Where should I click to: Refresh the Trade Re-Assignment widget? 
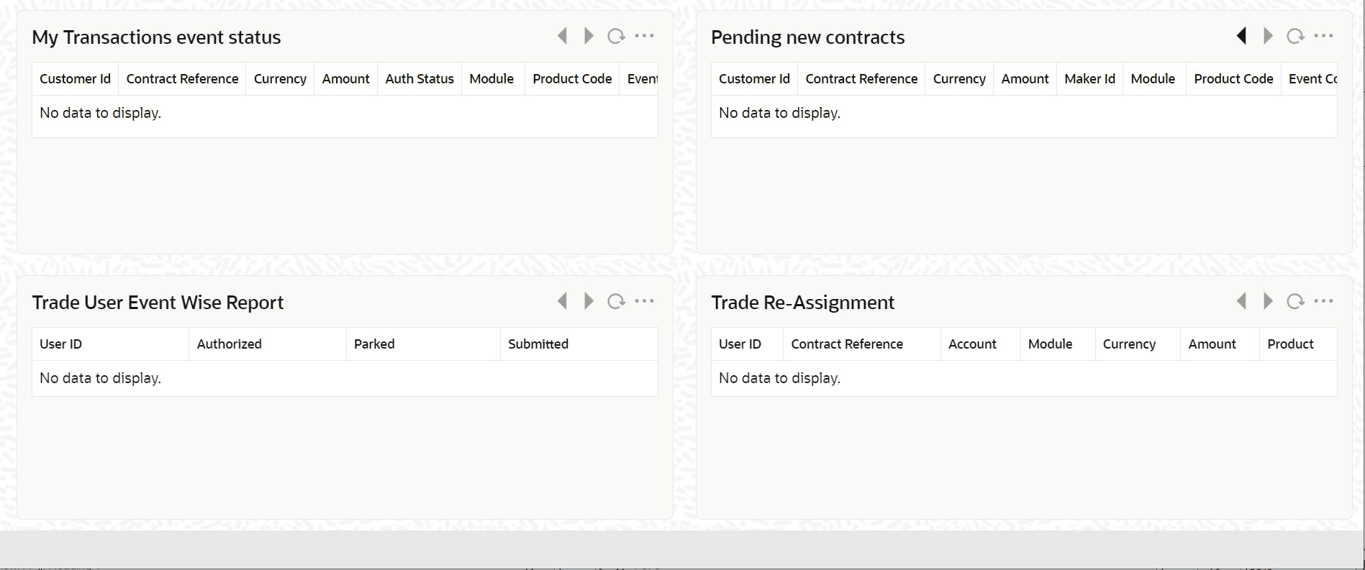1295,301
